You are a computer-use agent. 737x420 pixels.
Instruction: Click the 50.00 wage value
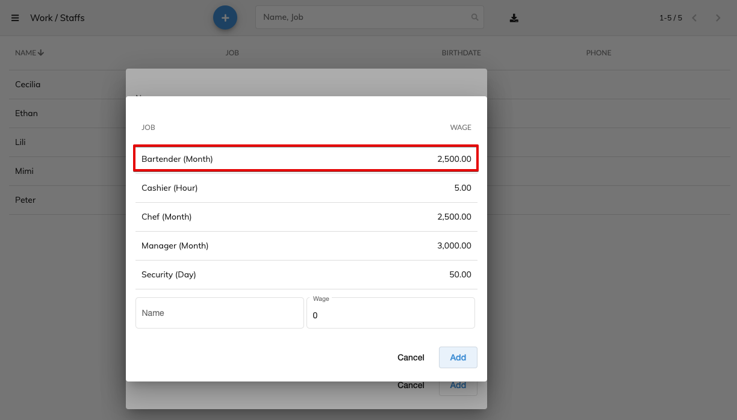(460, 274)
